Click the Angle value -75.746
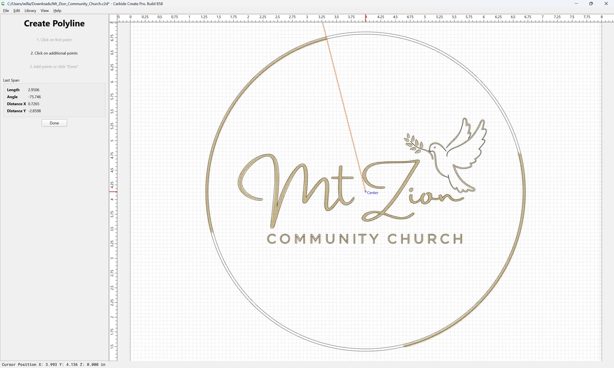Viewport: 614px width, 368px height. [34, 97]
